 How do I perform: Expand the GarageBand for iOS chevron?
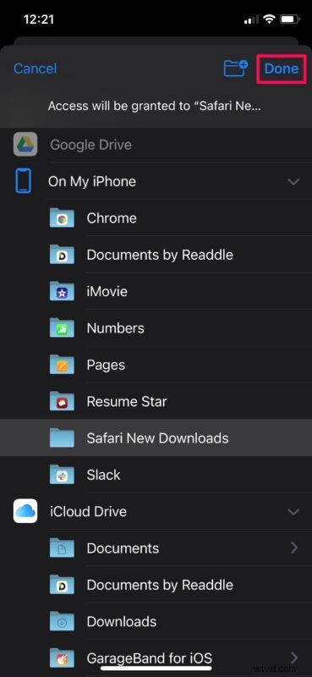pos(294,658)
